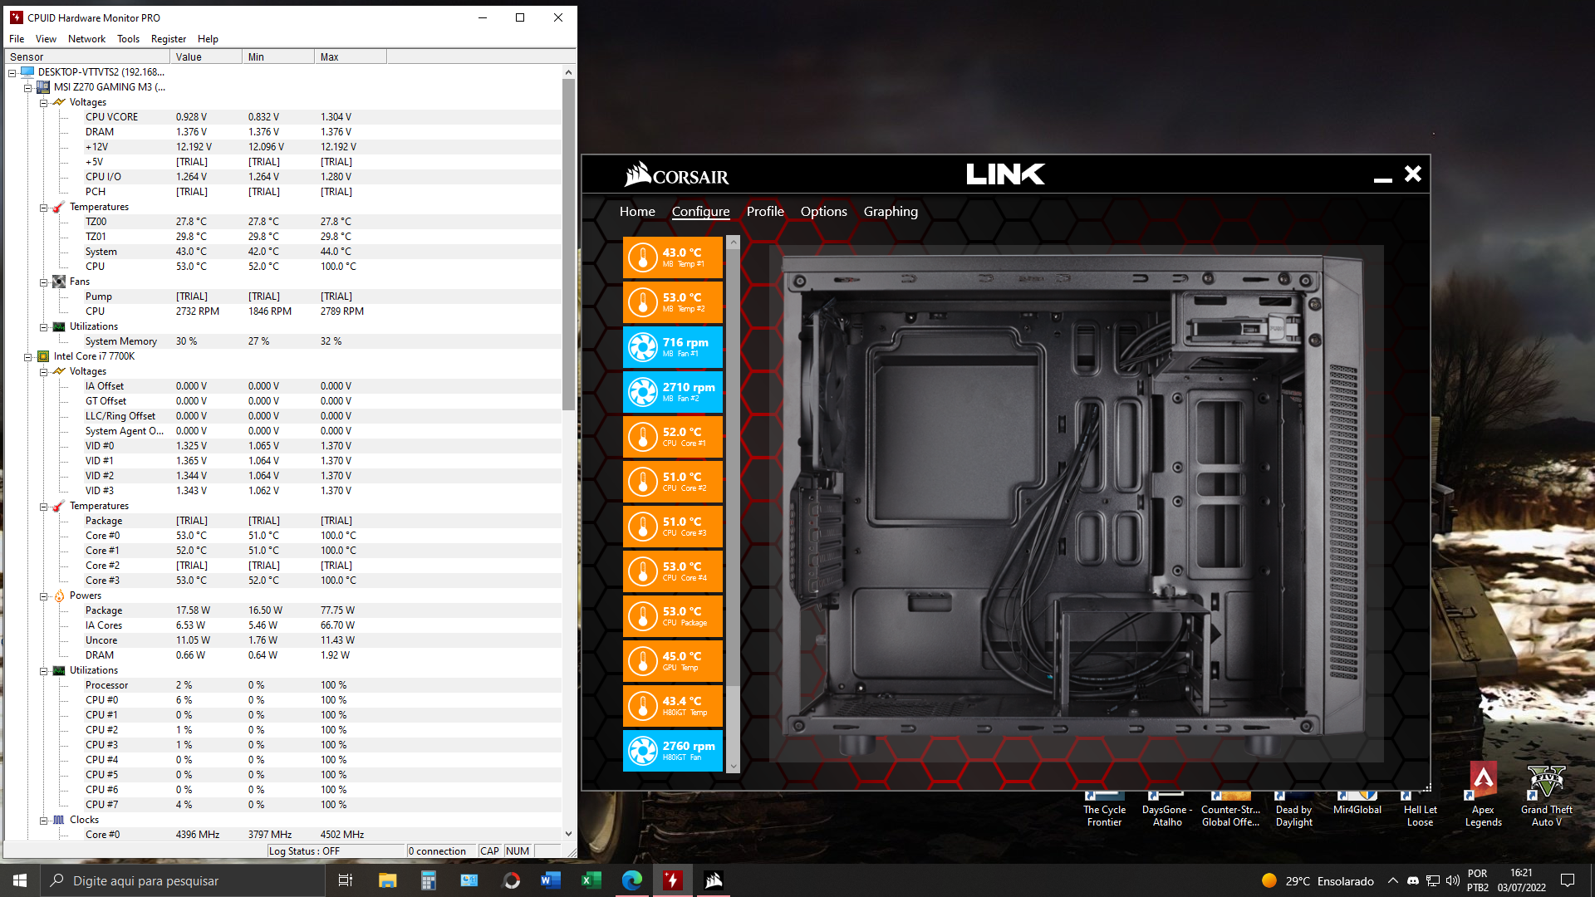Switch to the Graphing tab in Corsair Link

click(x=891, y=212)
